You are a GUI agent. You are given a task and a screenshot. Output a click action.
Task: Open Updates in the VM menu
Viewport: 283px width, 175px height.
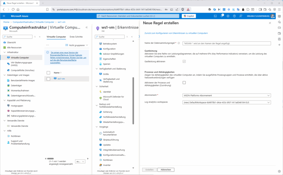pyautogui.click(x=107, y=145)
